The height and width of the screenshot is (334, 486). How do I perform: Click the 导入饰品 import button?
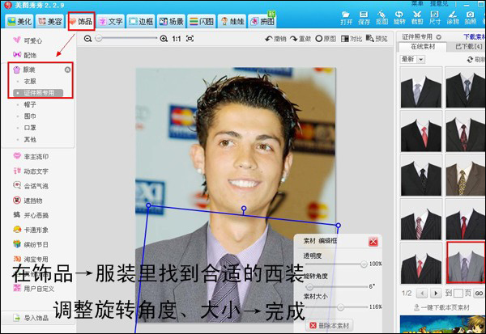click(32, 318)
